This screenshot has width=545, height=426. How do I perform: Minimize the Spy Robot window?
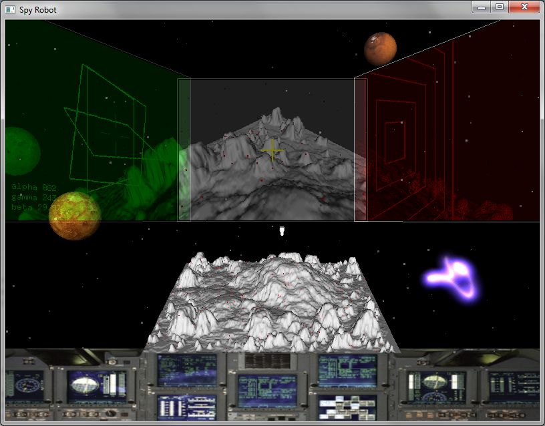point(482,7)
